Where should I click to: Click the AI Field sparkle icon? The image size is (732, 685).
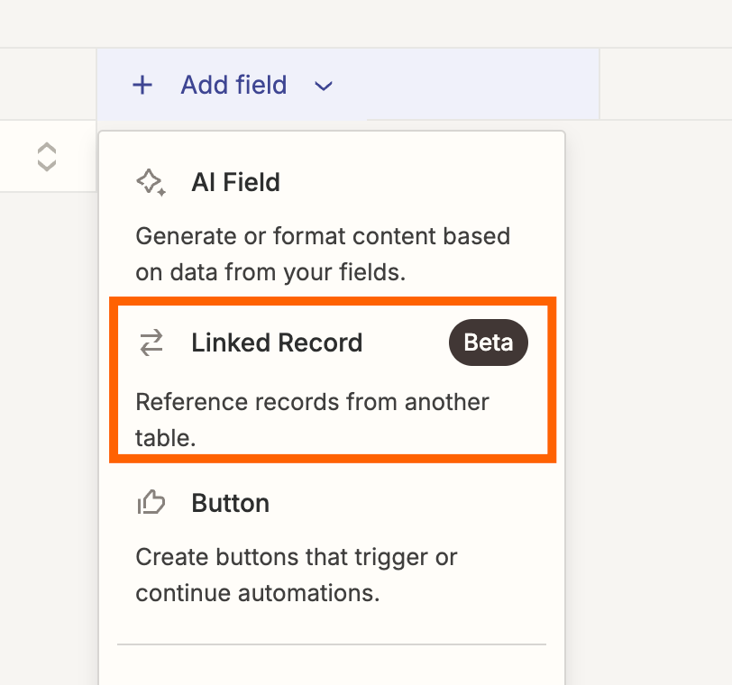click(151, 183)
